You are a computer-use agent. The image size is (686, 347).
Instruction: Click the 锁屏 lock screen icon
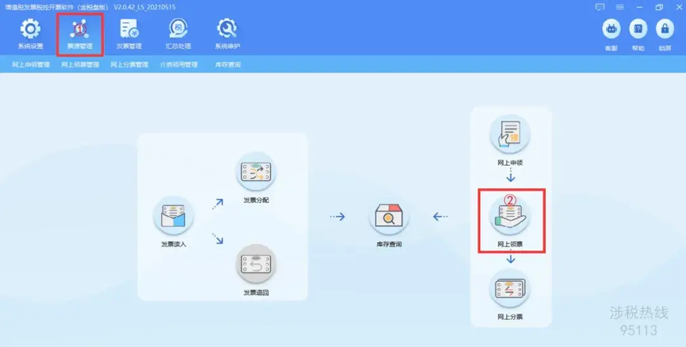tap(664, 29)
